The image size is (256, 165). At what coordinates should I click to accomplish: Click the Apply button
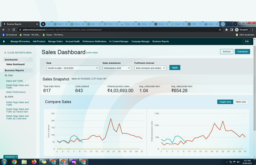[x=175, y=68]
